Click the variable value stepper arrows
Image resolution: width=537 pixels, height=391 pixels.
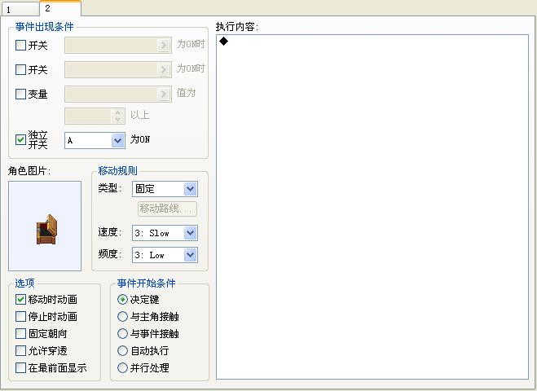tap(118, 116)
